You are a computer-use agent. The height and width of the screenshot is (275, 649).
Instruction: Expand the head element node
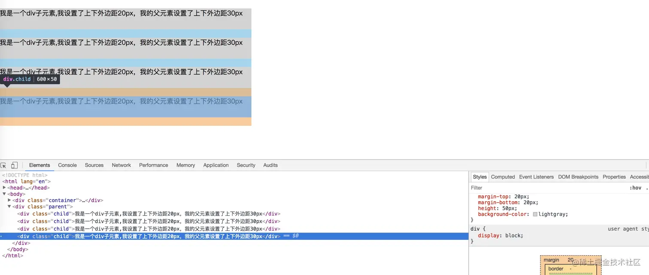(x=4, y=188)
